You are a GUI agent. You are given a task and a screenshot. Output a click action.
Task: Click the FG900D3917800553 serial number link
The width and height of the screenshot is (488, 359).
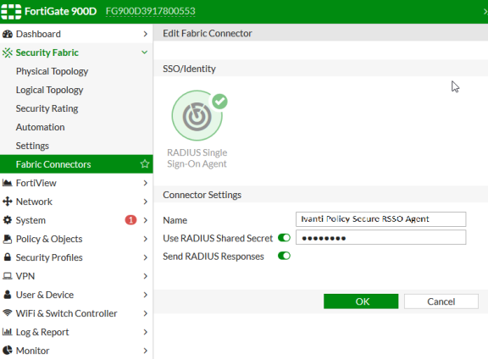[x=151, y=11]
